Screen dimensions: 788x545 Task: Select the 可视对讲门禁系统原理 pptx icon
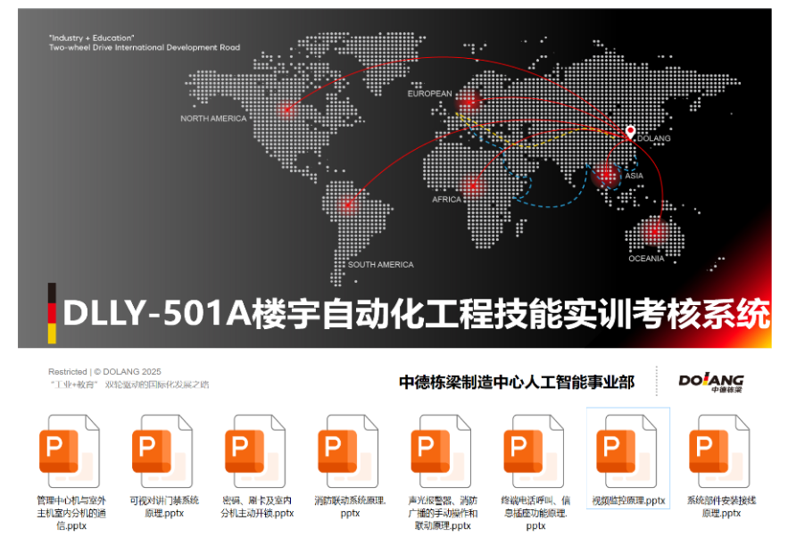[162, 450]
